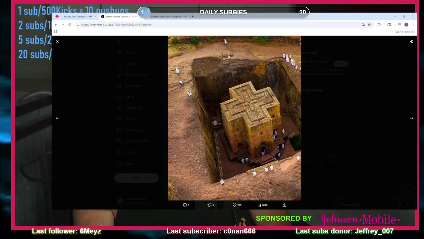Close the photo viewer with the X

(x=57, y=41)
